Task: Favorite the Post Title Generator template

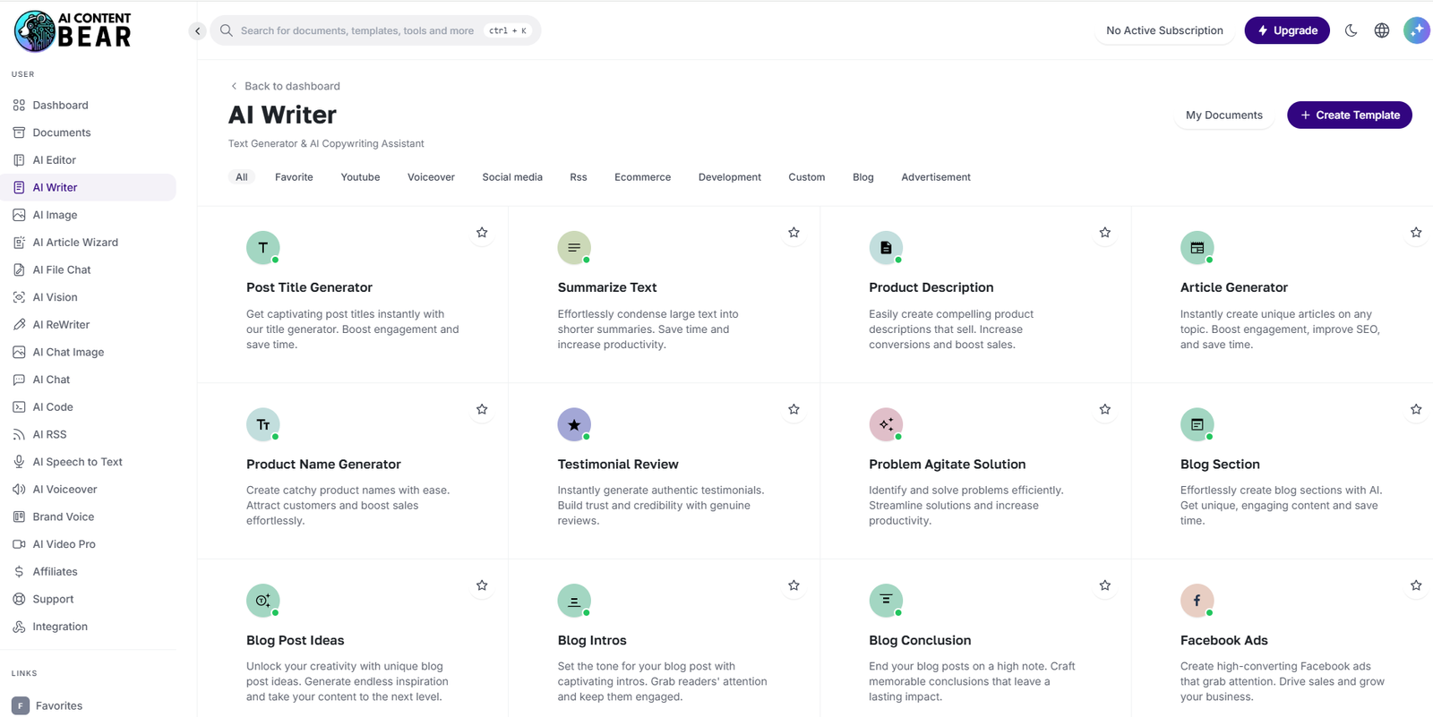Action: click(482, 233)
